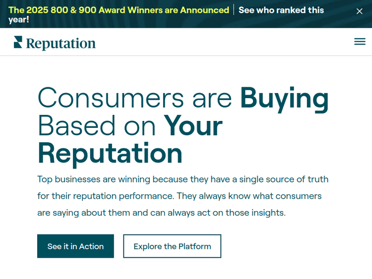Click the Reputation logo mark icon
372x279 pixels.
(18, 42)
